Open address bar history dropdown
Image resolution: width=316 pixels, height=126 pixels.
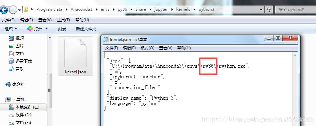click(261, 9)
